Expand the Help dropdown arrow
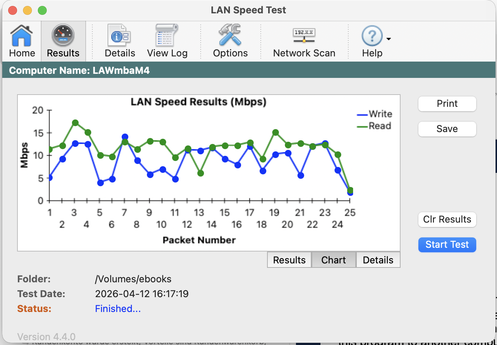This screenshot has height=345, width=497. tap(389, 39)
